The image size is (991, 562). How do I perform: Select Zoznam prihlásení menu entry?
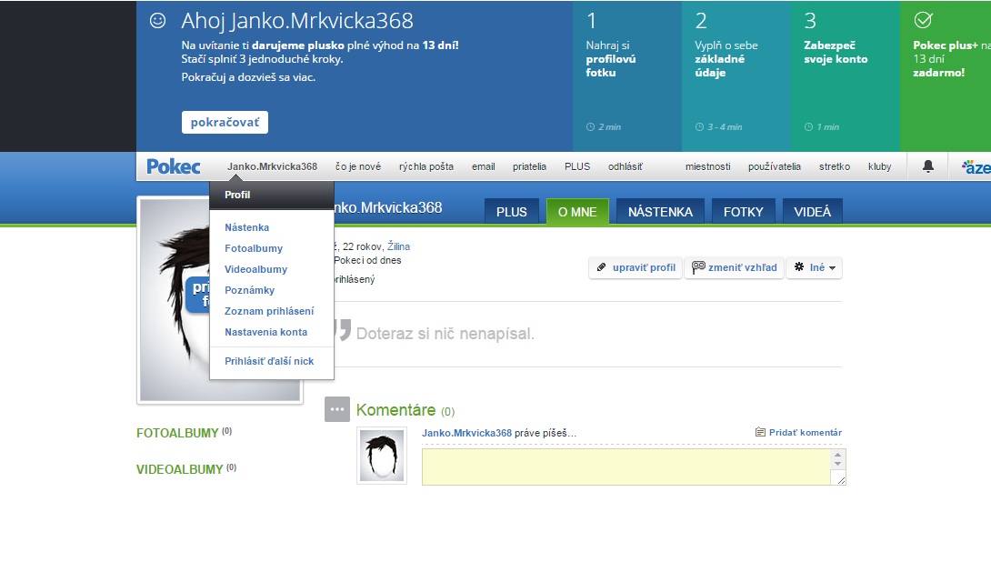pyautogui.click(x=269, y=310)
